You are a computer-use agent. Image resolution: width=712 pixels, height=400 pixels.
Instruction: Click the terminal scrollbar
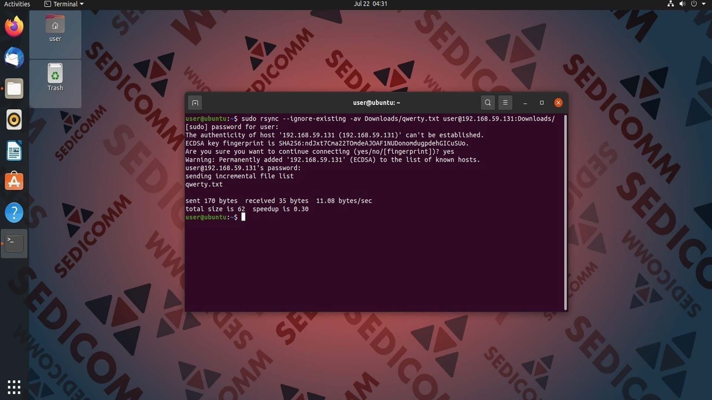click(565, 212)
